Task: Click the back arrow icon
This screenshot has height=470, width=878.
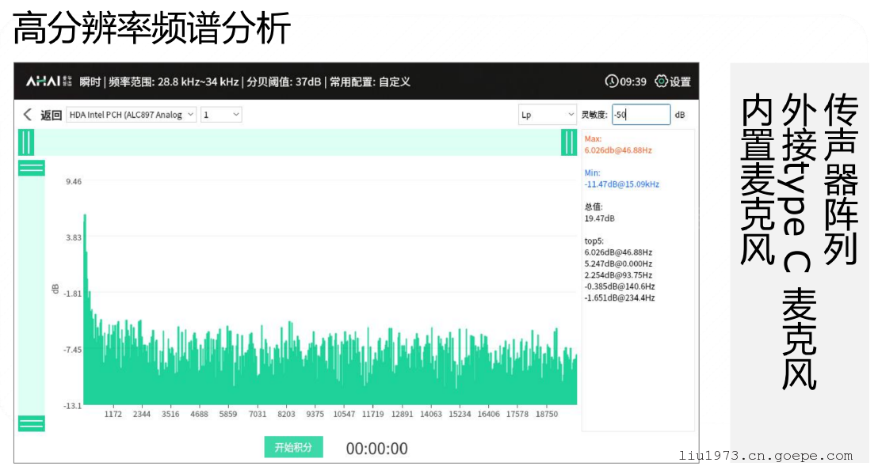Action: pos(28,115)
